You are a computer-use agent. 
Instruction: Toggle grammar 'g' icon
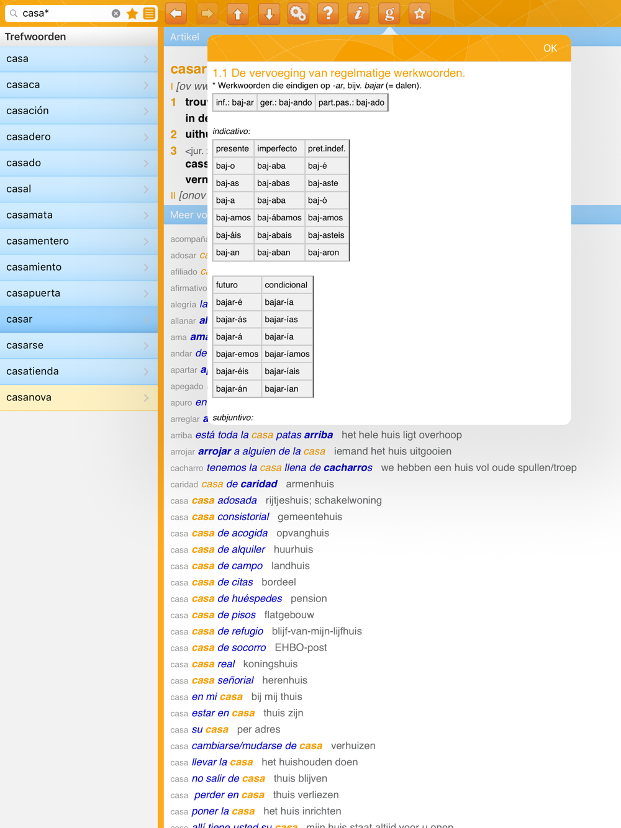pyautogui.click(x=389, y=13)
